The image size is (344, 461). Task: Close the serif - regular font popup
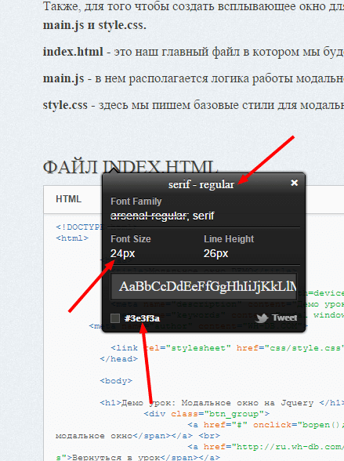pos(294,183)
